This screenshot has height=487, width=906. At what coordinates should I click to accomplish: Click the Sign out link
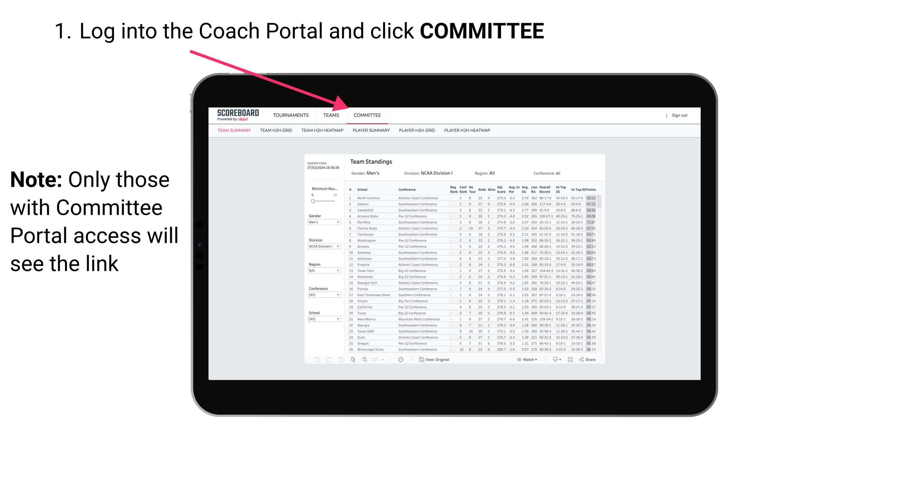tap(679, 116)
